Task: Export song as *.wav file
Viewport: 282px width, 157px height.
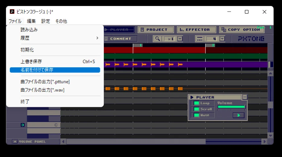Action: [55, 90]
